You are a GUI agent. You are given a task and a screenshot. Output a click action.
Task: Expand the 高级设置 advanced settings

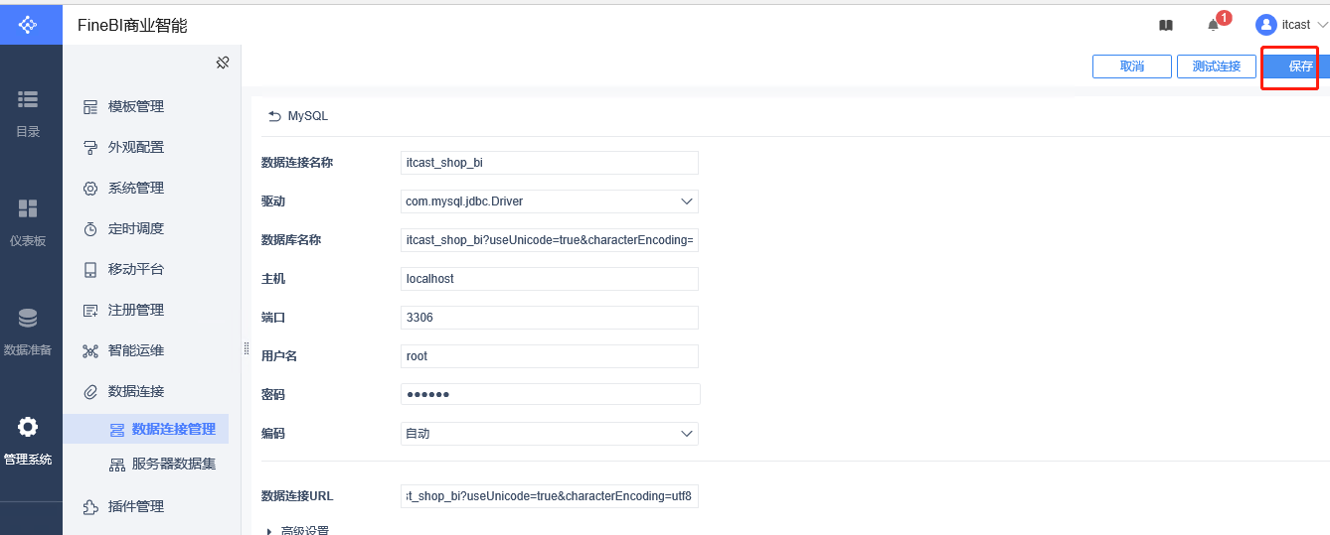coord(298,530)
